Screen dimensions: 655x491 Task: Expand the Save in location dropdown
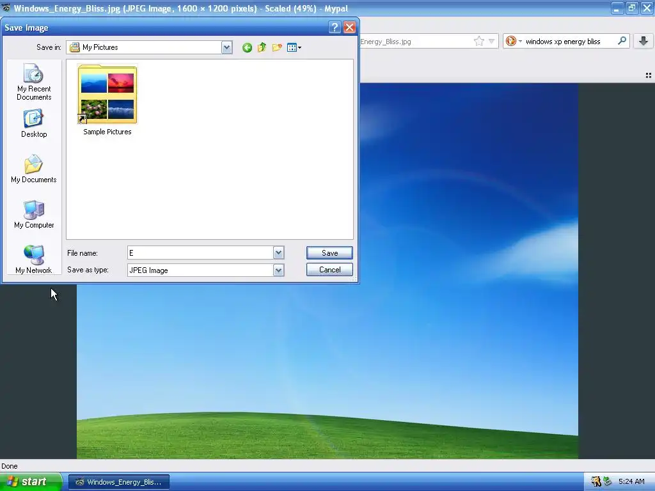226,47
